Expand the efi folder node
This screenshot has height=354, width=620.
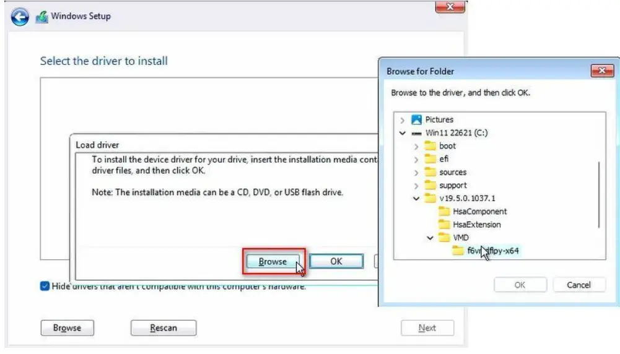coord(416,160)
